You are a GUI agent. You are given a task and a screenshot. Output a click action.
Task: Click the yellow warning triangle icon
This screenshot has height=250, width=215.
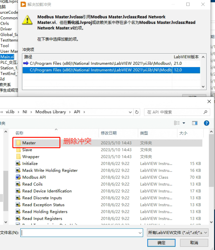point(27,20)
